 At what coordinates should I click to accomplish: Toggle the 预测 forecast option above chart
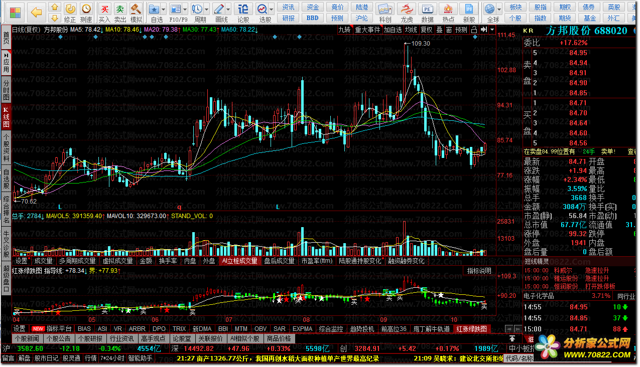coord(461,30)
